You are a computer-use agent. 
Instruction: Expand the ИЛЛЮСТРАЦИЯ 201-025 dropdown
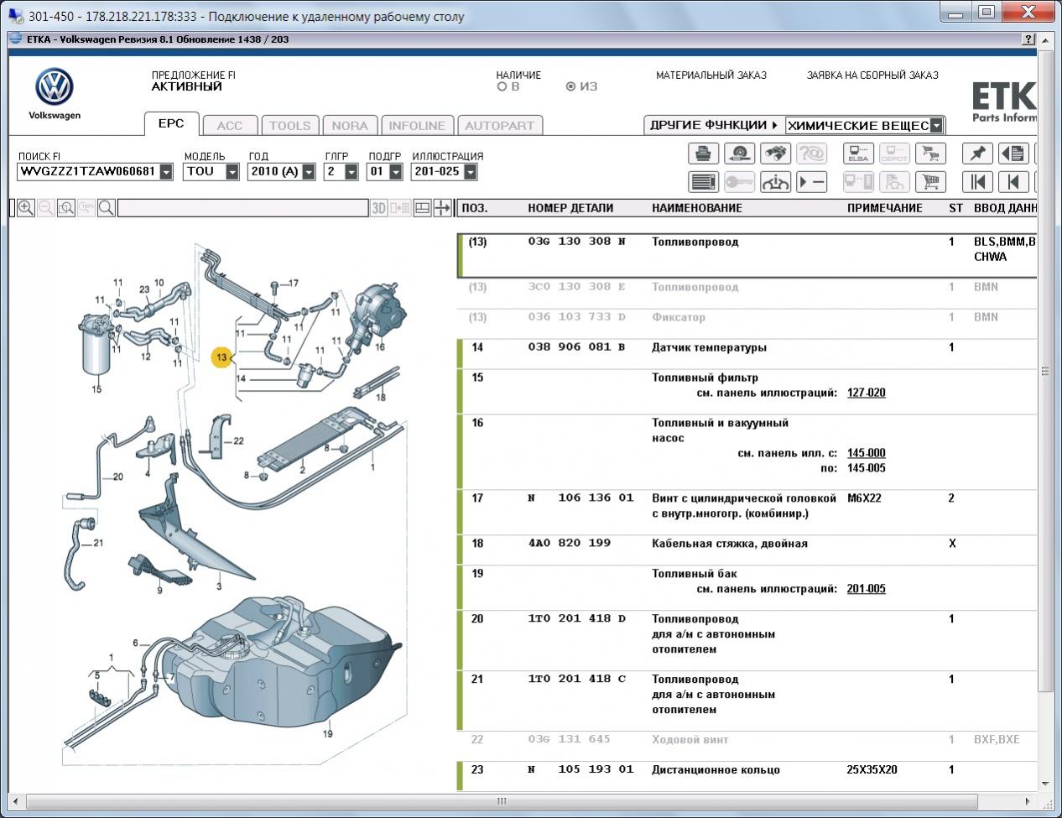pyautogui.click(x=471, y=172)
